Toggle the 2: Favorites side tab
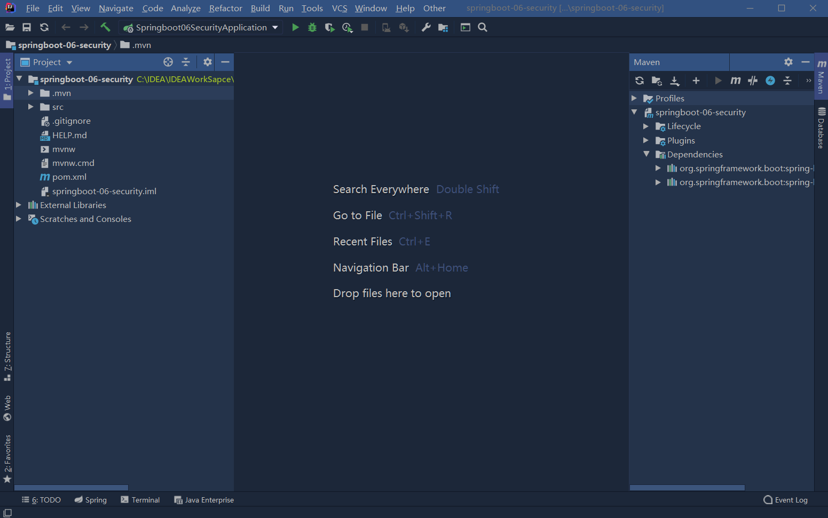828x518 pixels. 7,459
